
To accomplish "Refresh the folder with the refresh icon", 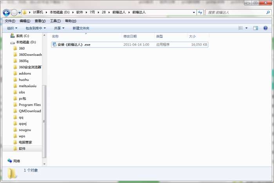I will [200, 12].
